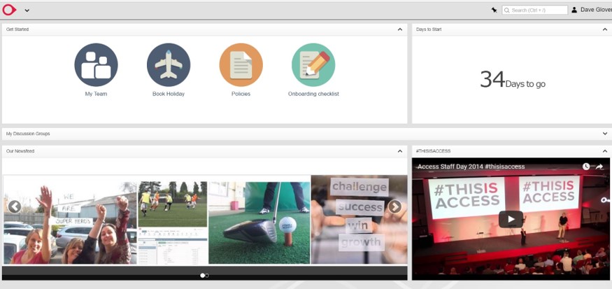Open the Dave Glover user menu
The image size is (612, 289).
click(x=592, y=10)
